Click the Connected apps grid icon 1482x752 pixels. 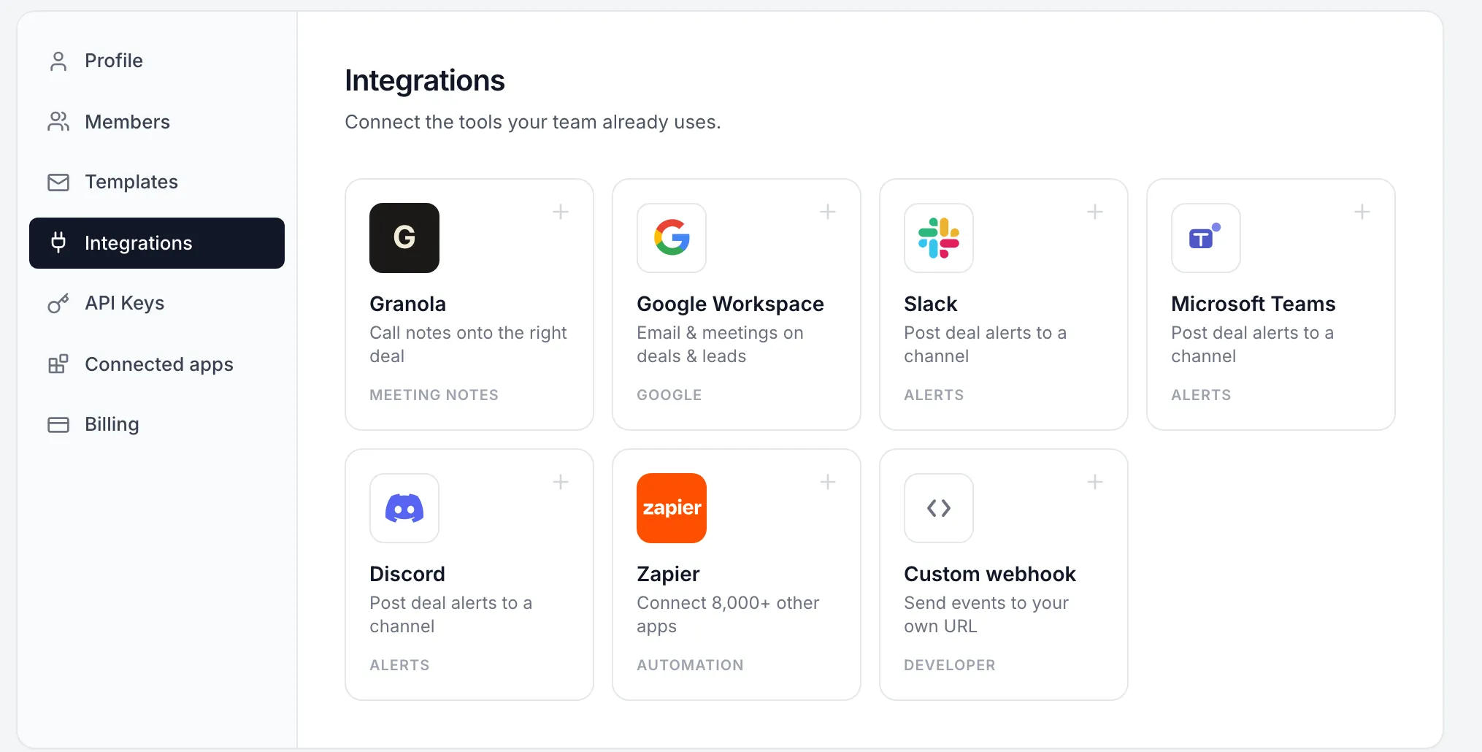(58, 364)
